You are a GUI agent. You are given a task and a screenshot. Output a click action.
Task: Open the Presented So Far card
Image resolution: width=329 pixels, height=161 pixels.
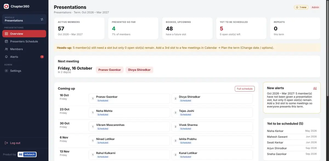[x=133, y=28]
